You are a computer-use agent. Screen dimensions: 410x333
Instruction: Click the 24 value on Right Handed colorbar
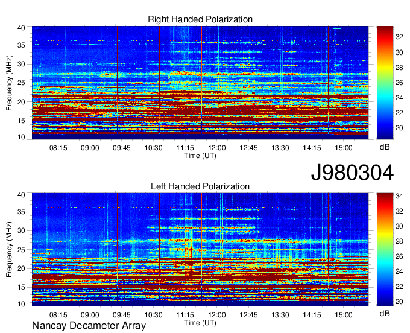pos(399,98)
